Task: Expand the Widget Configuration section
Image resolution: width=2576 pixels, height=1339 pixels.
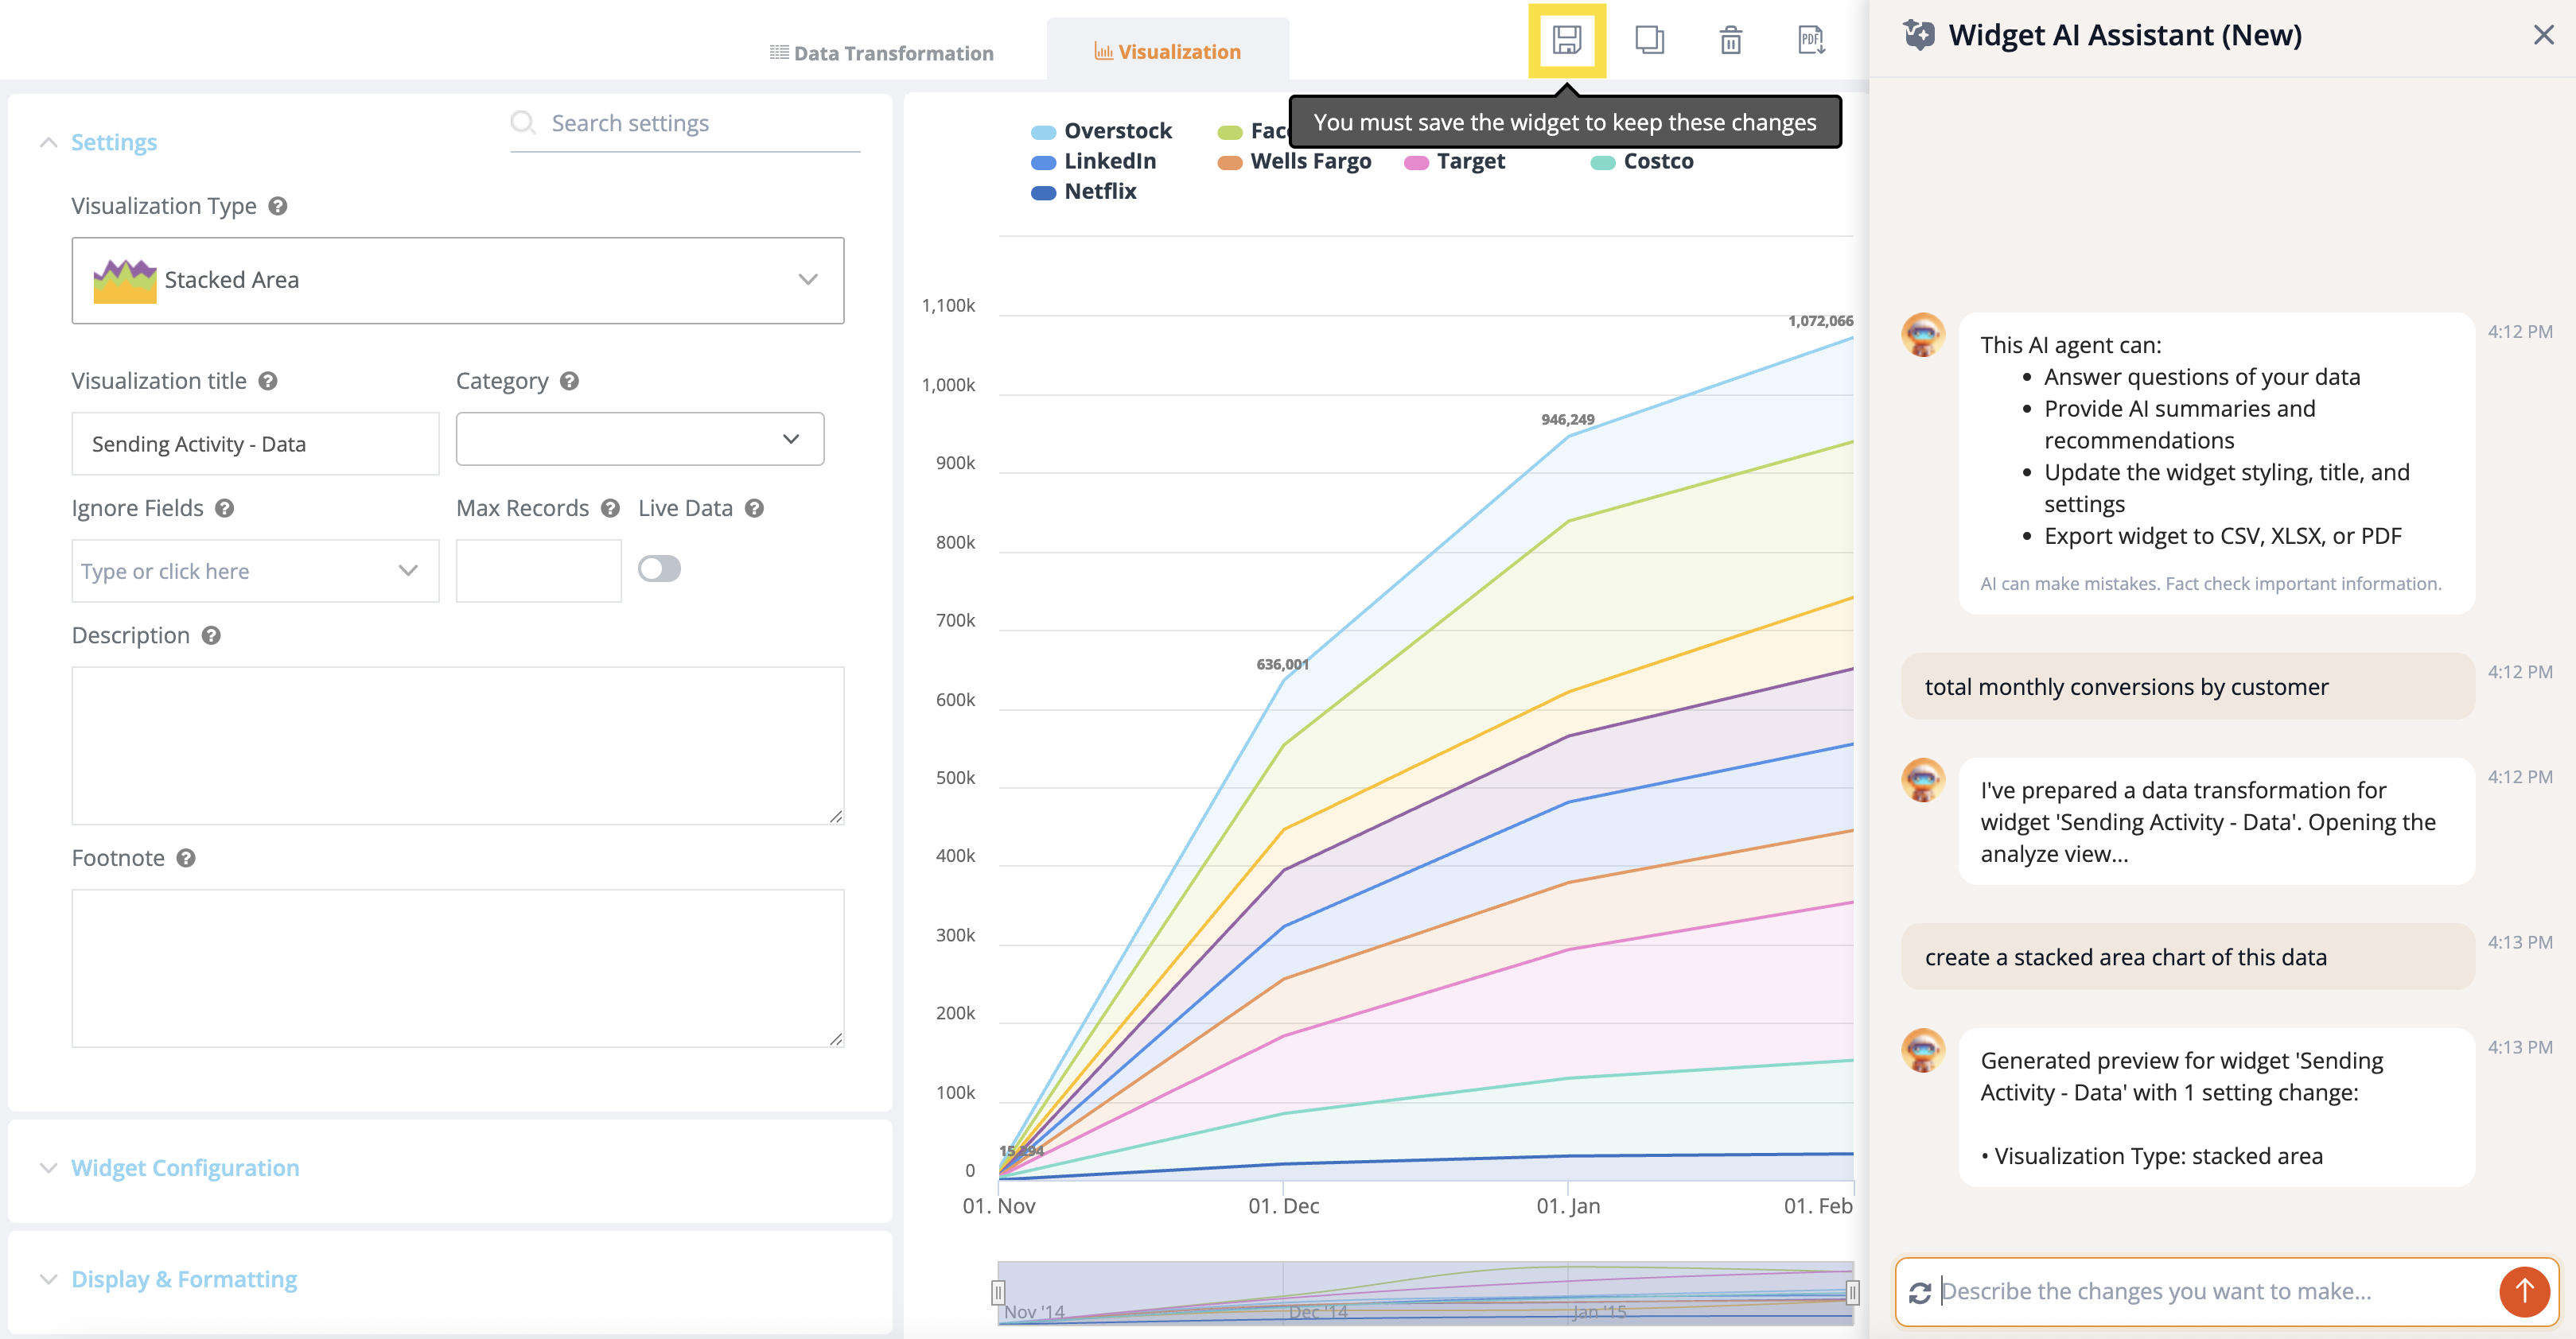Action: click(x=185, y=1167)
